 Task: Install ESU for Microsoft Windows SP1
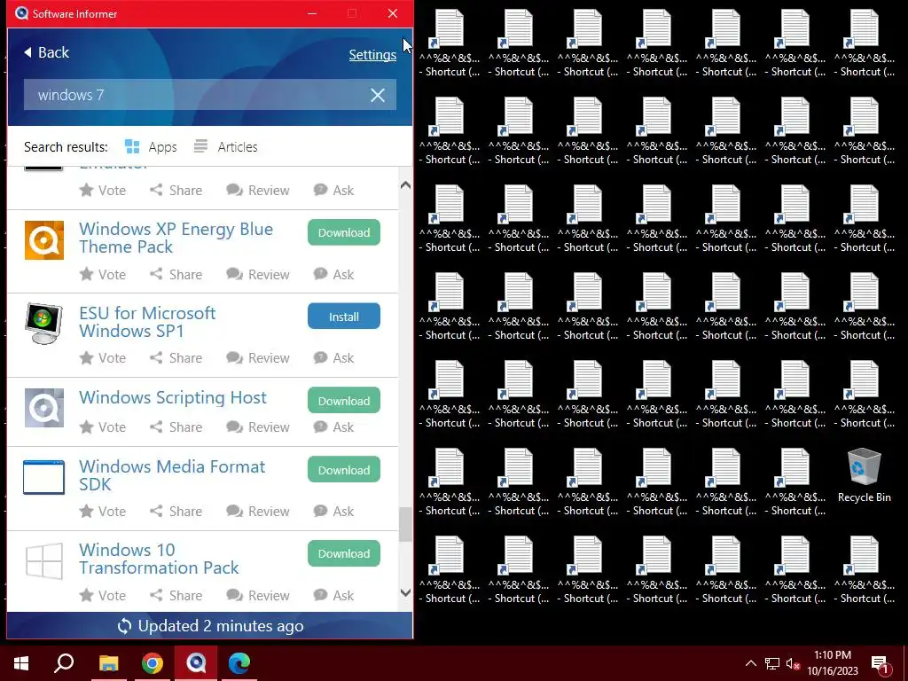click(344, 317)
